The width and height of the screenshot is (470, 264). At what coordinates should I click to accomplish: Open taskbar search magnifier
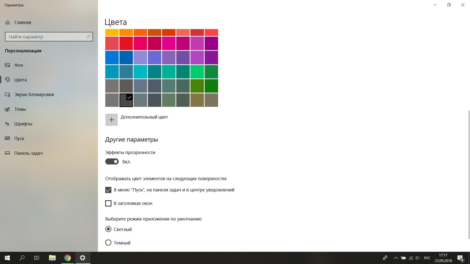(x=22, y=258)
